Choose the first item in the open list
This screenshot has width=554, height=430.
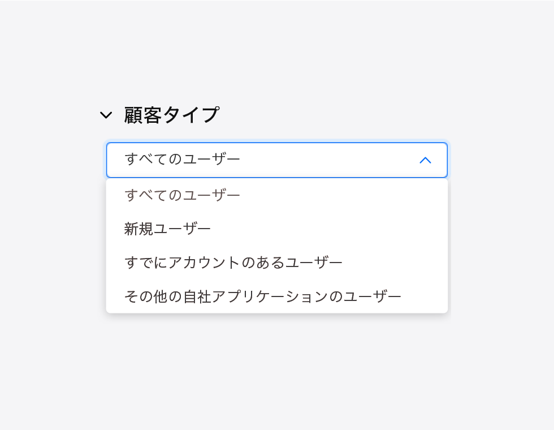183,195
